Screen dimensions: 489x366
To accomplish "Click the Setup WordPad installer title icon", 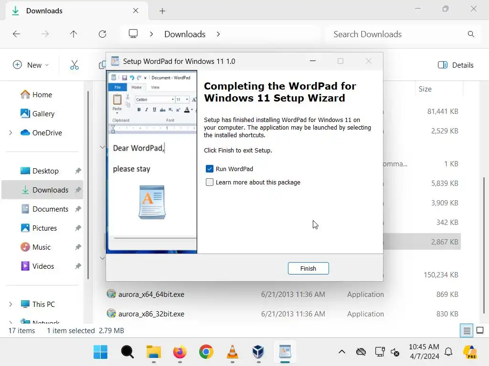I will click(115, 61).
